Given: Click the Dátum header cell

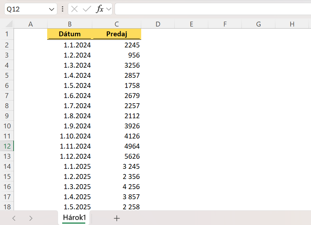Looking at the screenshot, I should (70, 34).
